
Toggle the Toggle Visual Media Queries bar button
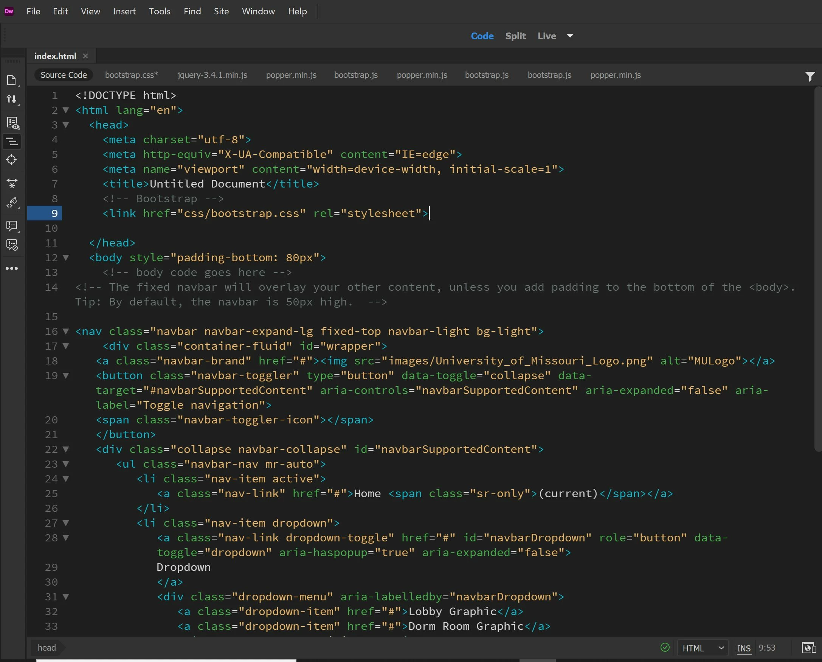[12, 142]
